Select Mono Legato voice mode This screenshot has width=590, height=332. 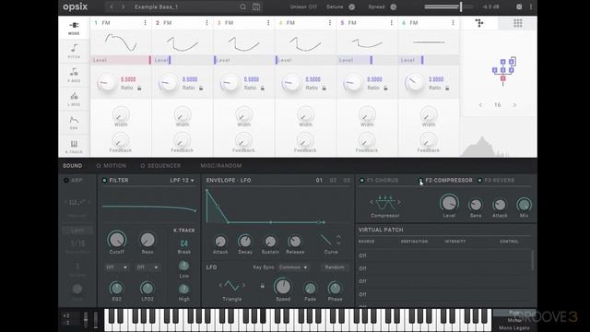tap(514, 328)
